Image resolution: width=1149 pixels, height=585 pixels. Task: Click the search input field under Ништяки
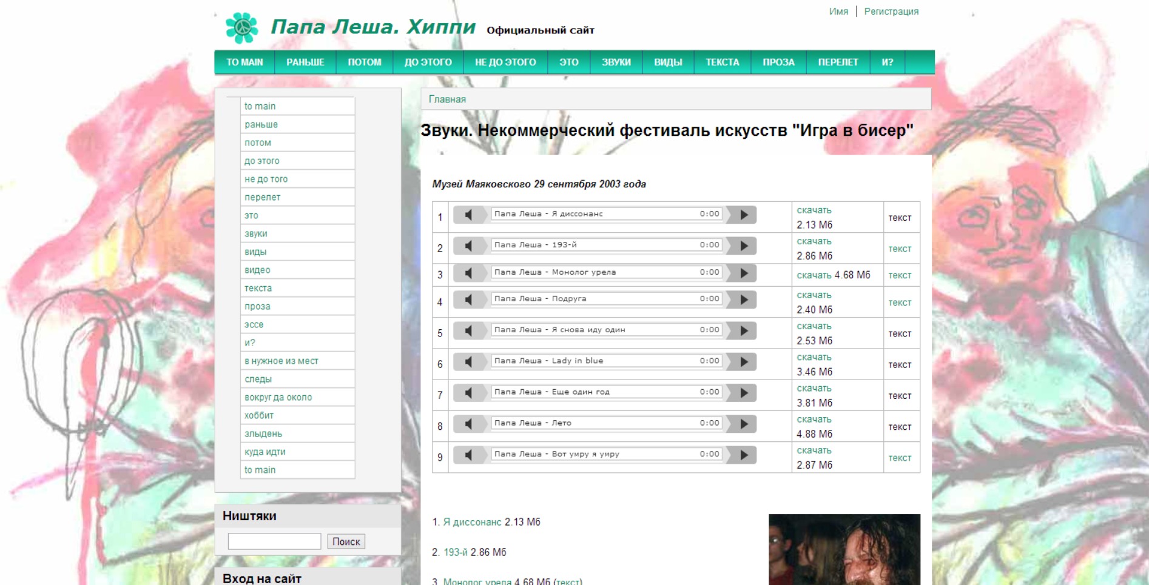pos(274,541)
